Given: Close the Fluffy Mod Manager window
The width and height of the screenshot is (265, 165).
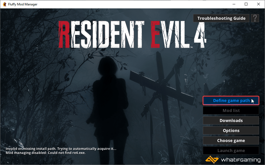Looking at the screenshot, I should pyautogui.click(x=259, y=4).
